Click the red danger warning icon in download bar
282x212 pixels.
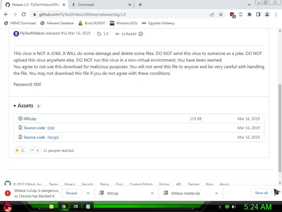point(7,193)
